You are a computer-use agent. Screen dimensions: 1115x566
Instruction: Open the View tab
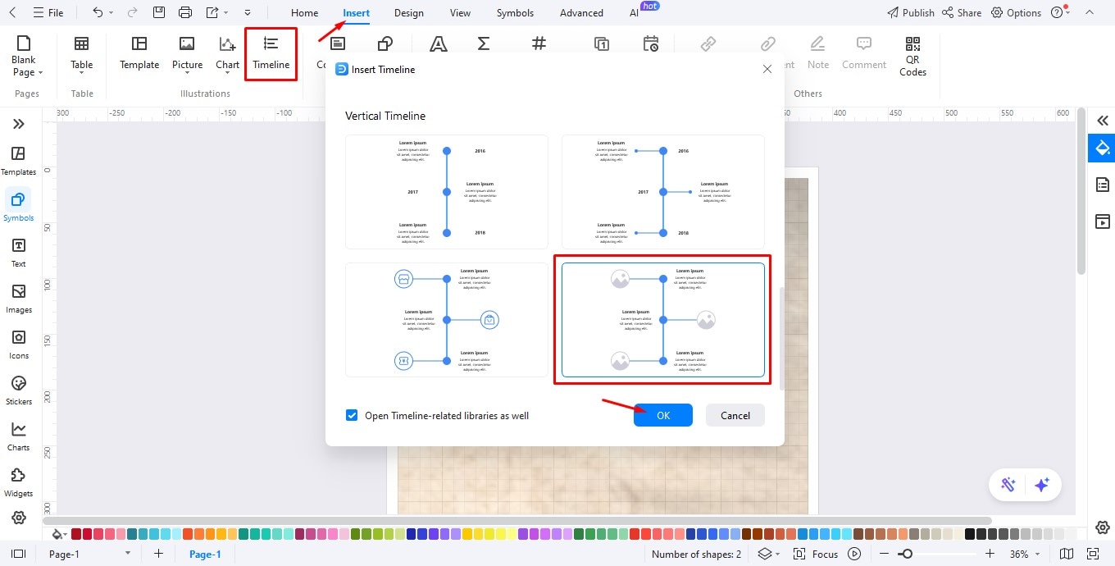pyautogui.click(x=460, y=13)
